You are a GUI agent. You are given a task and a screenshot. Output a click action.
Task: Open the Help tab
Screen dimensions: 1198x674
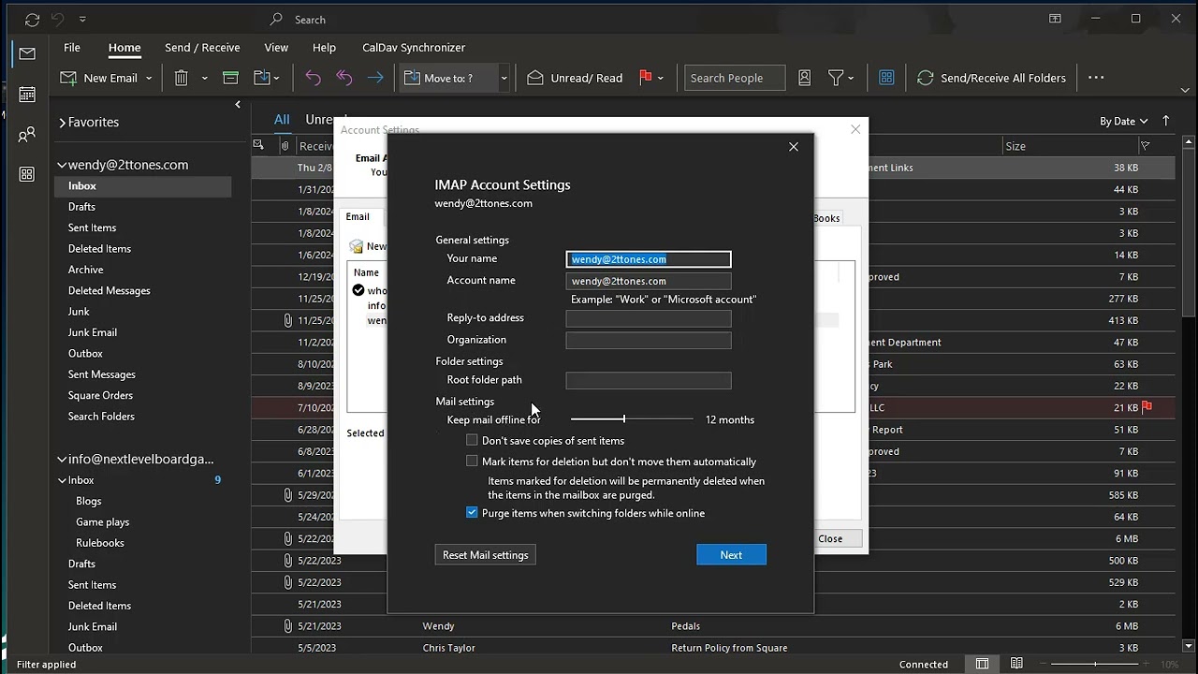[x=324, y=48]
